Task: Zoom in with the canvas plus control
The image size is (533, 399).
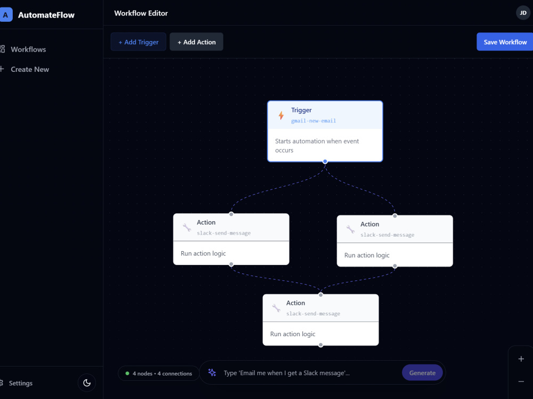Action: click(x=521, y=359)
